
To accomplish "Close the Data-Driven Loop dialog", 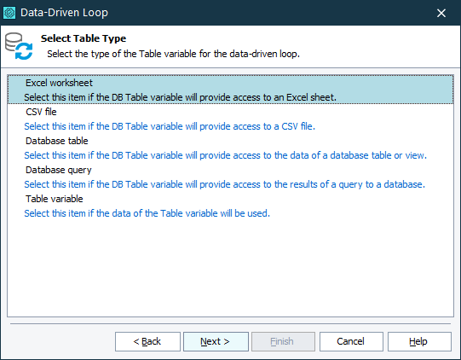I will (x=441, y=13).
